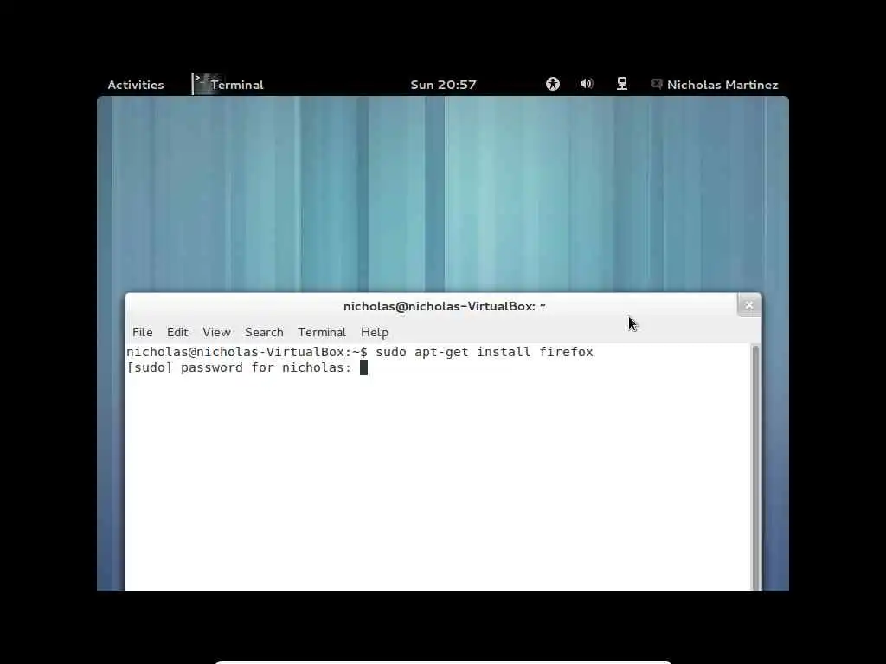
Task: Open the clock showing Sun 20:57
Action: click(x=444, y=85)
